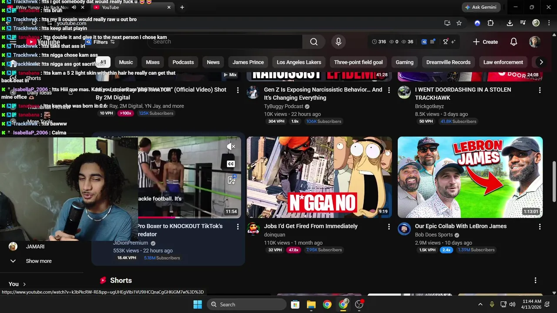Click the trophy icon in the stats bar
The width and height of the screenshot is (557, 313).
446,42
